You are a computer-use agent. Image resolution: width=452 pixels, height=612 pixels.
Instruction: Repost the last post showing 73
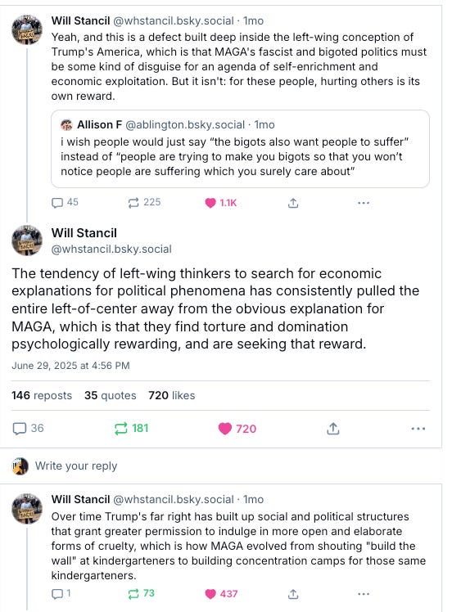(x=141, y=594)
